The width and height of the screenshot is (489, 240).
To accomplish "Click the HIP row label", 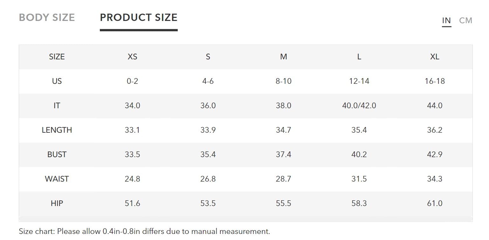I will click(x=57, y=203).
